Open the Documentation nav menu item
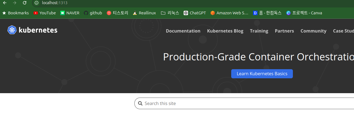The width and height of the screenshot is (354, 129). tap(183, 31)
